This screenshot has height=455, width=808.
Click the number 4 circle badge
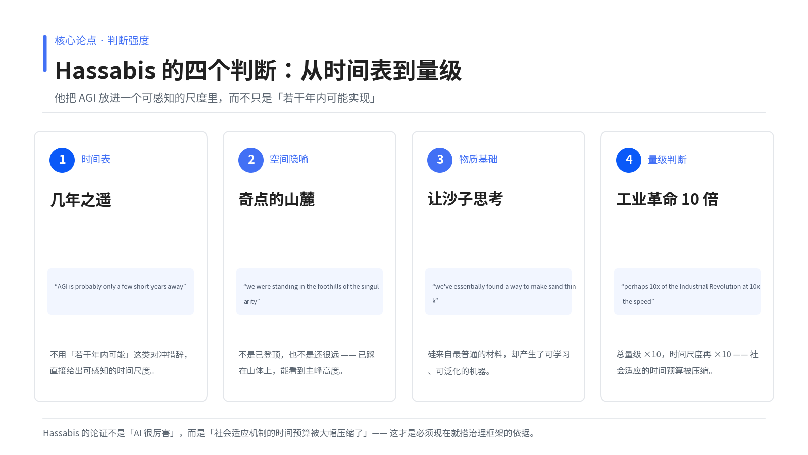pyautogui.click(x=629, y=160)
